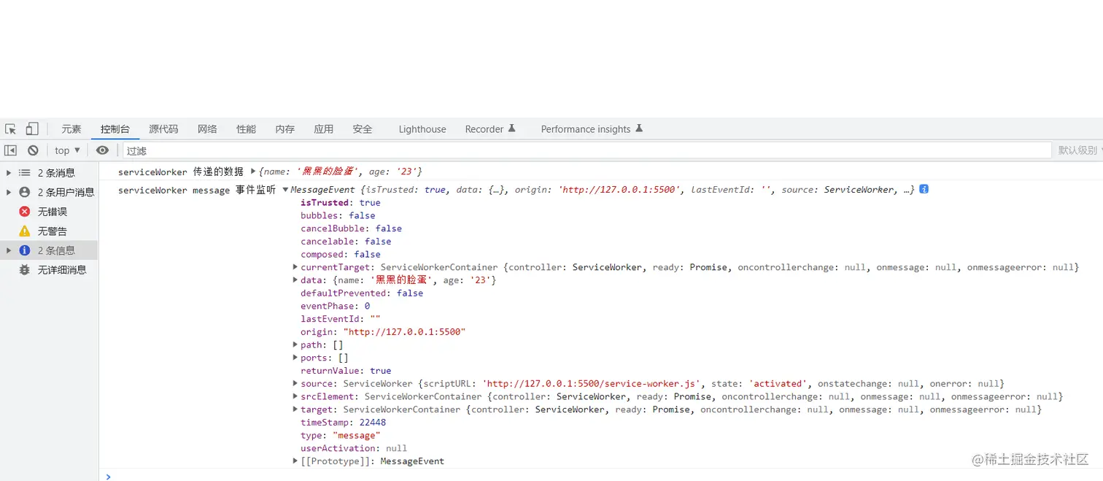Select the 无错误 sidebar row

49,212
